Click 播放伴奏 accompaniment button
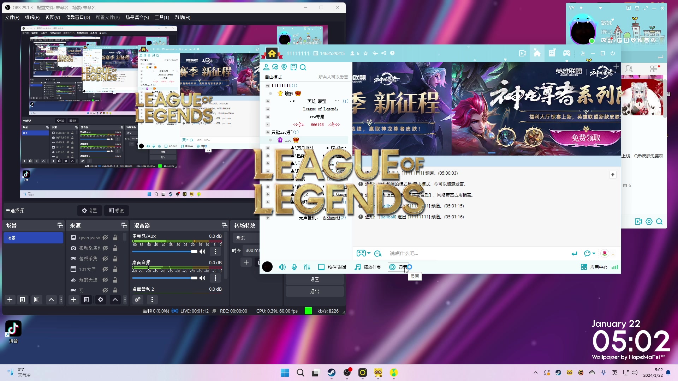The height and width of the screenshot is (381, 678). click(x=368, y=267)
